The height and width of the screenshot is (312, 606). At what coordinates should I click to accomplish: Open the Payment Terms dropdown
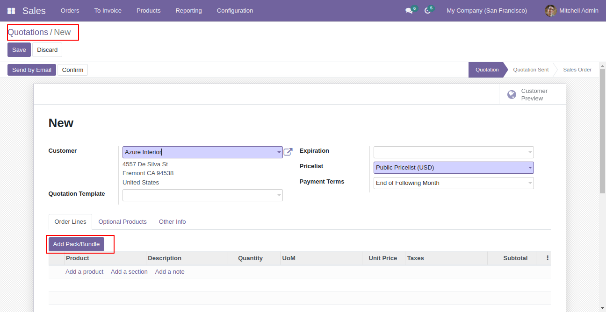[530, 183]
